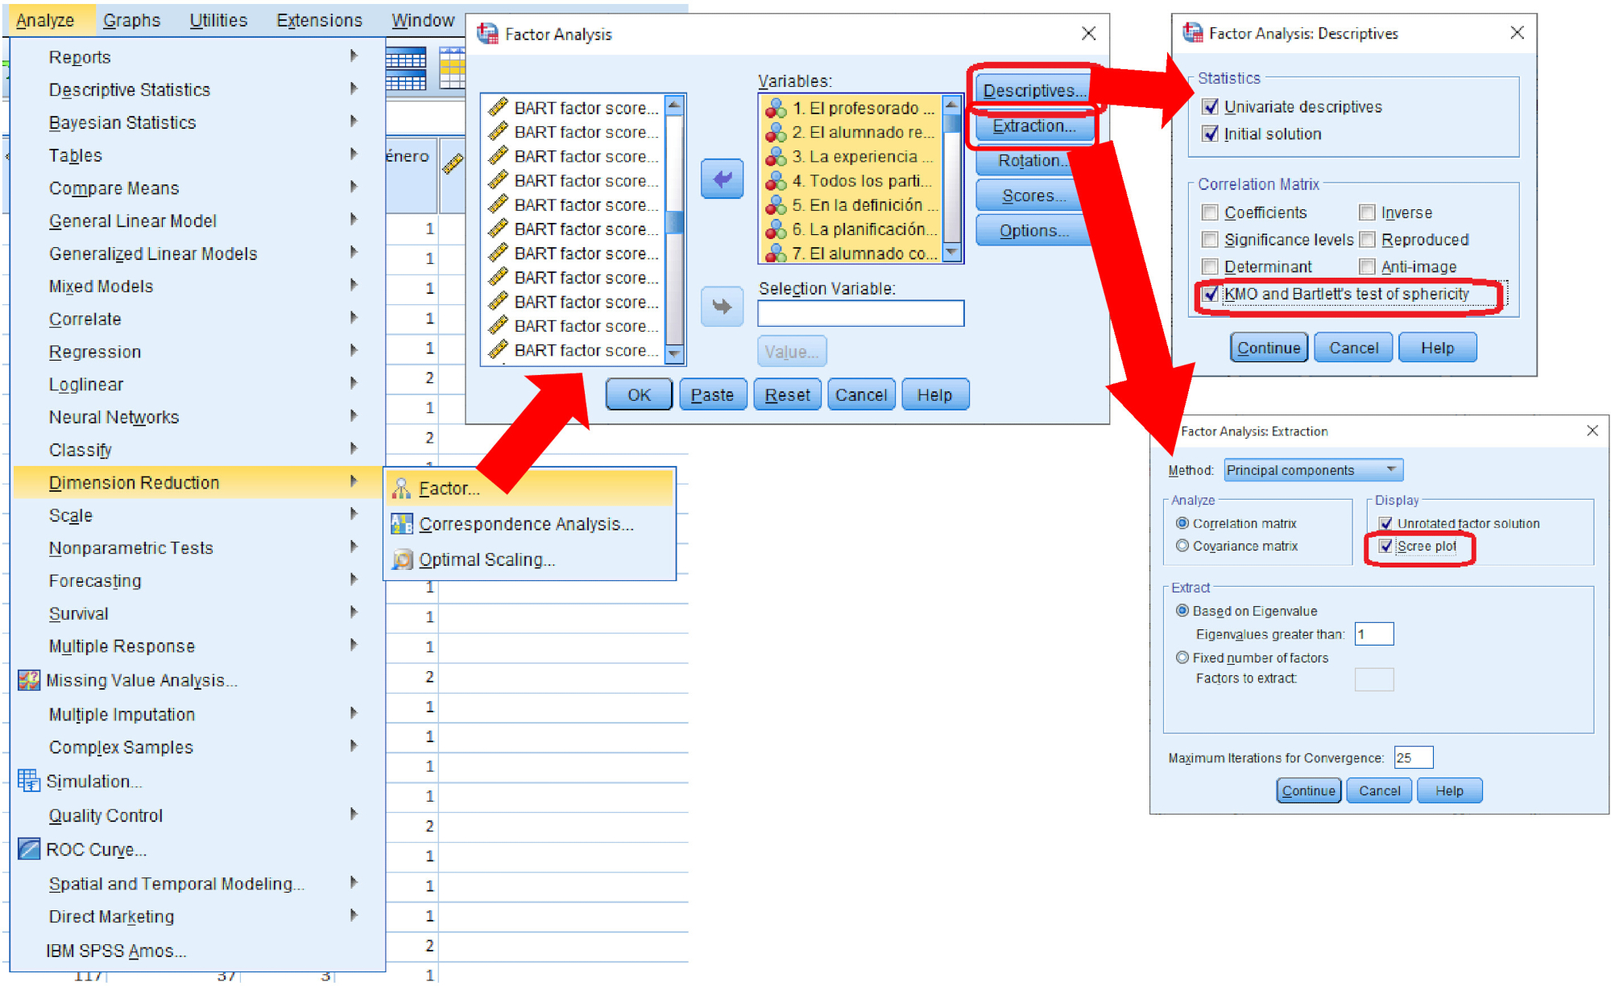Click the Descriptives button in Factor Analysis
Screen dimensions: 1611x986
coord(1034,90)
